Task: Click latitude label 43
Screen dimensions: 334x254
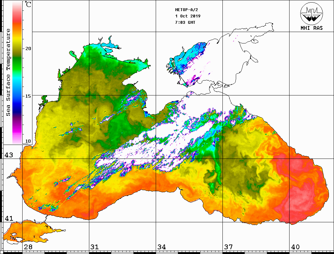Action: click(9, 155)
